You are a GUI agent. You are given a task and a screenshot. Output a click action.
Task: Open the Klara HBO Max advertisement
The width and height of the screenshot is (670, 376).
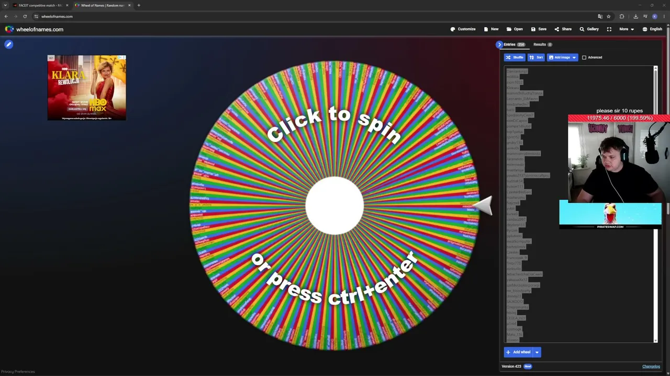tap(86, 88)
